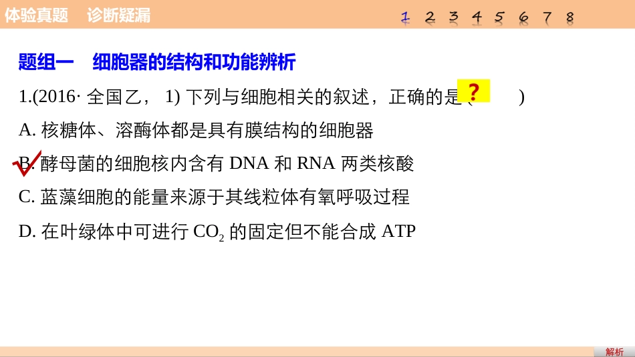
Task: Jump to question number 2
Action: pyautogui.click(x=430, y=17)
